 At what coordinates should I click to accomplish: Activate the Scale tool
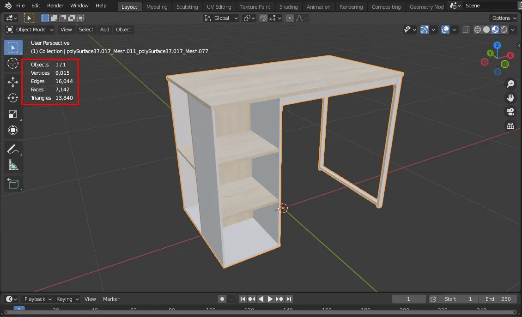click(x=13, y=114)
